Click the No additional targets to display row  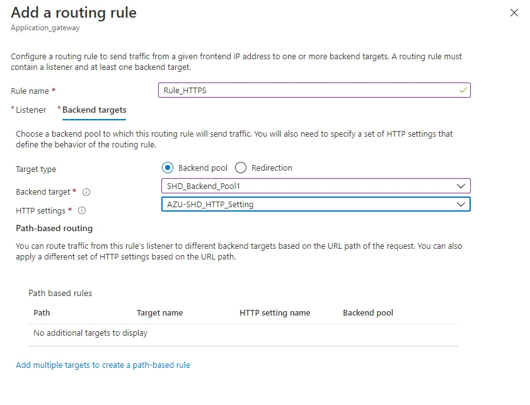(x=90, y=333)
